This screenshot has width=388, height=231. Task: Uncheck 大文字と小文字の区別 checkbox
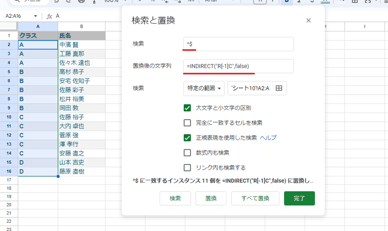tap(187, 108)
